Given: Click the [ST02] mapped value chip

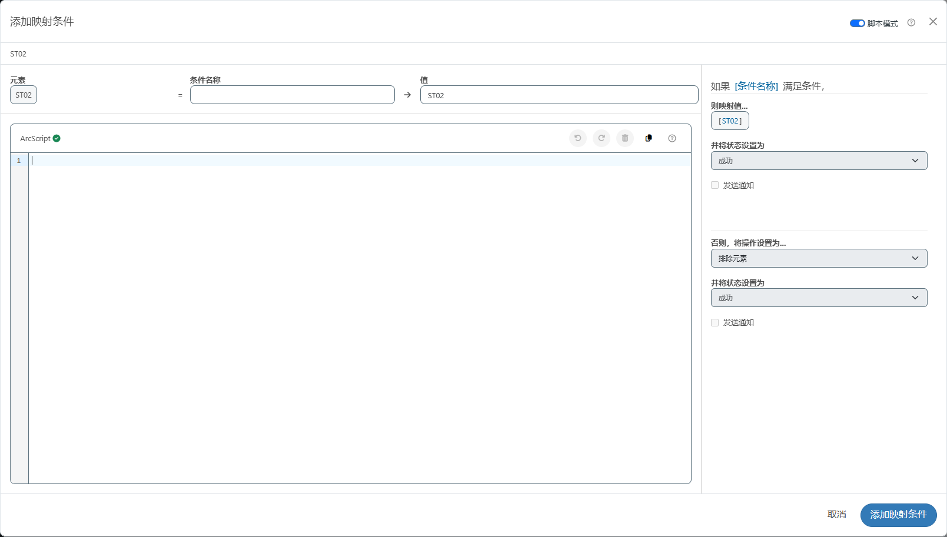Looking at the screenshot, I should 730,121.
